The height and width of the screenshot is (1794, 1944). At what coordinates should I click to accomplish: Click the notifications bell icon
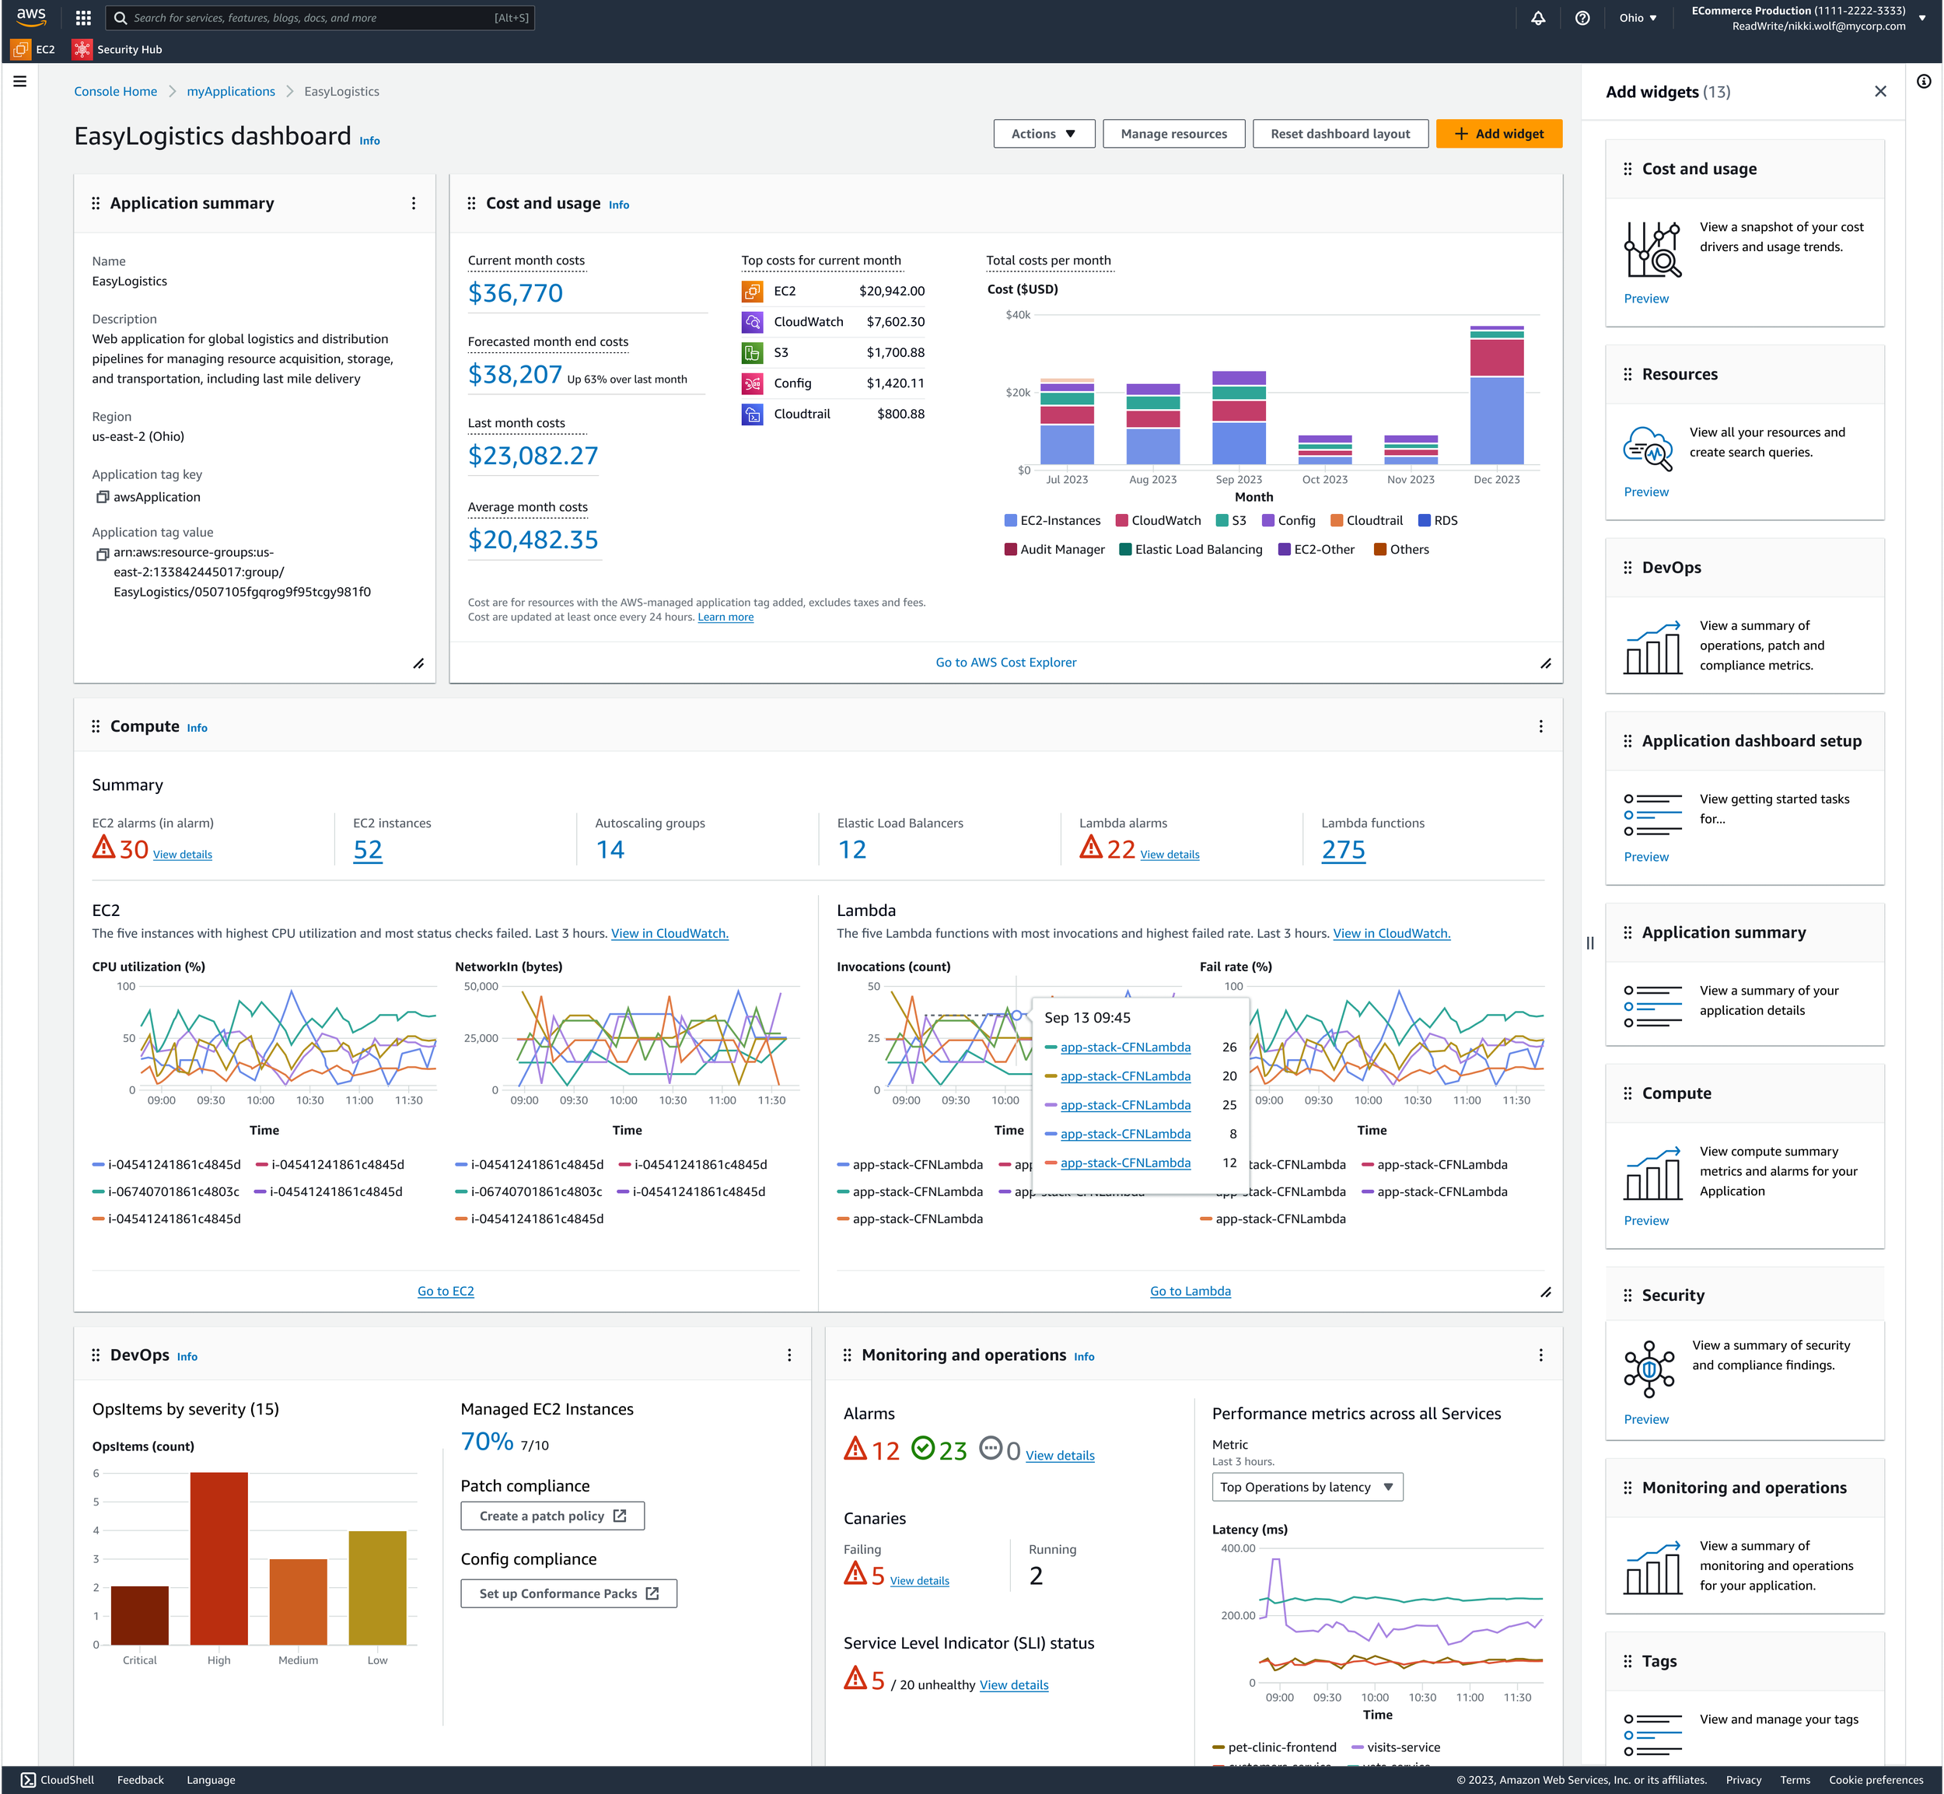[x=1538, y=17]
